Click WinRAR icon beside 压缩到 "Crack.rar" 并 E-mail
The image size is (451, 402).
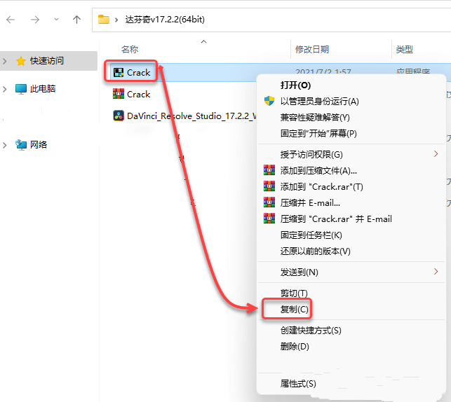tap(269, 219)
